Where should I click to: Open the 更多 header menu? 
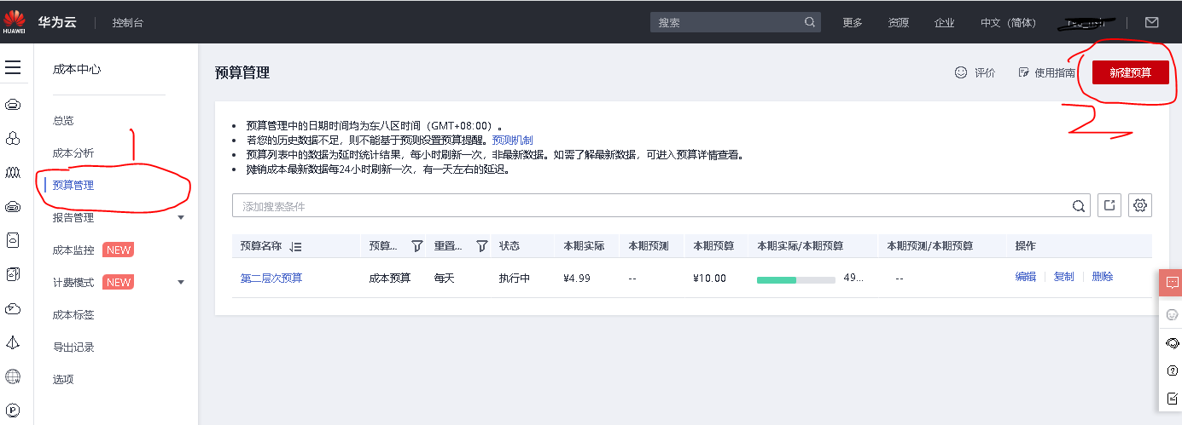(853, 23)
